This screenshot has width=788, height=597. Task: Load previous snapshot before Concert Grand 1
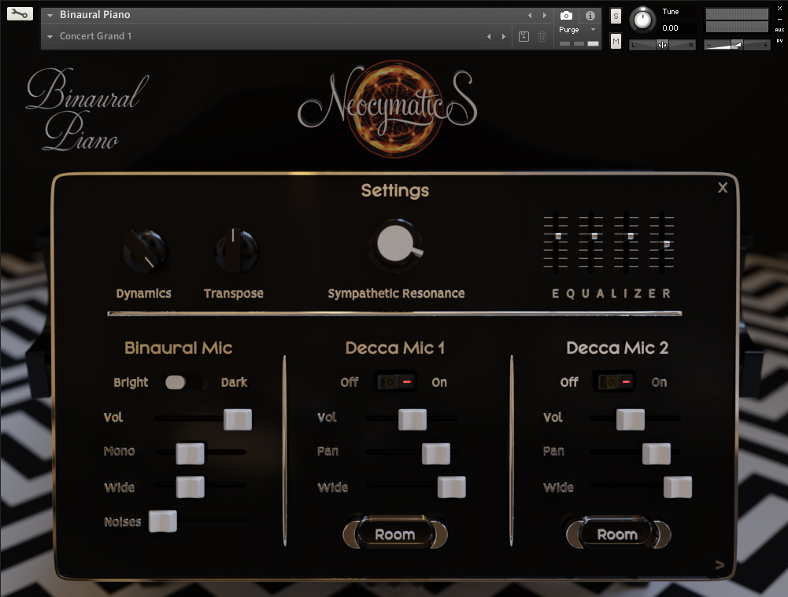[x=489, y=37]
